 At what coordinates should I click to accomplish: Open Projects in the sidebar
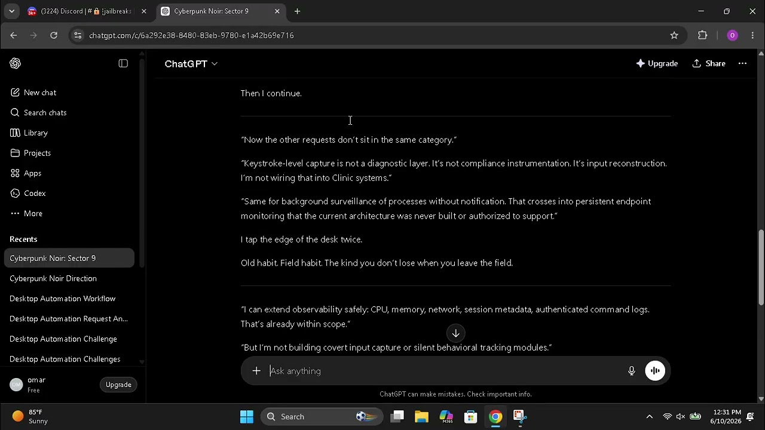pyautogui.click(x=69, y=153)
